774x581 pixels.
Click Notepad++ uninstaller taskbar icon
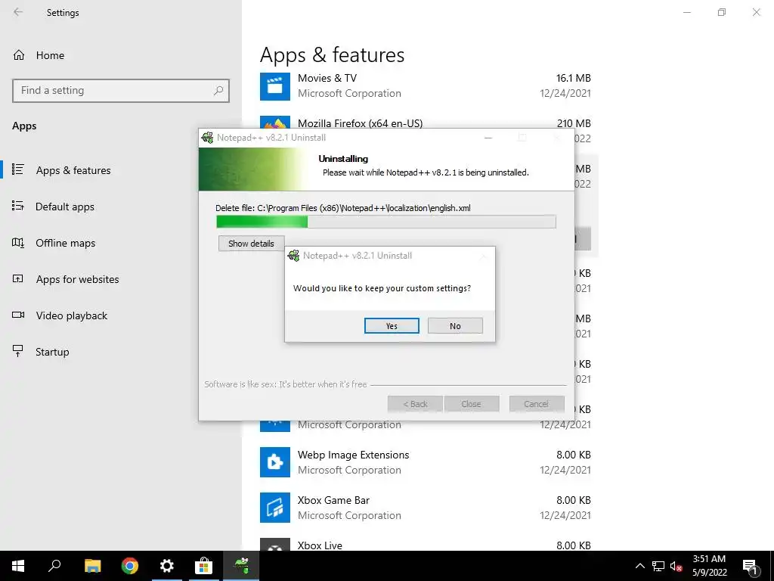tap(241, 566)
